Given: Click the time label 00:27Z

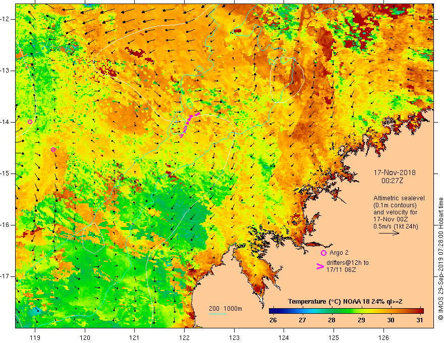Looking at the screenshot, I should pos(392,181).
